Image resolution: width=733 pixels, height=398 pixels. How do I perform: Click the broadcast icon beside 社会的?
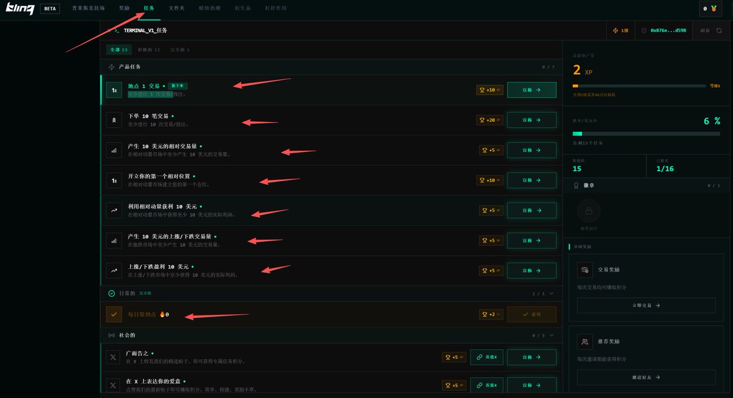click(111, 335)
